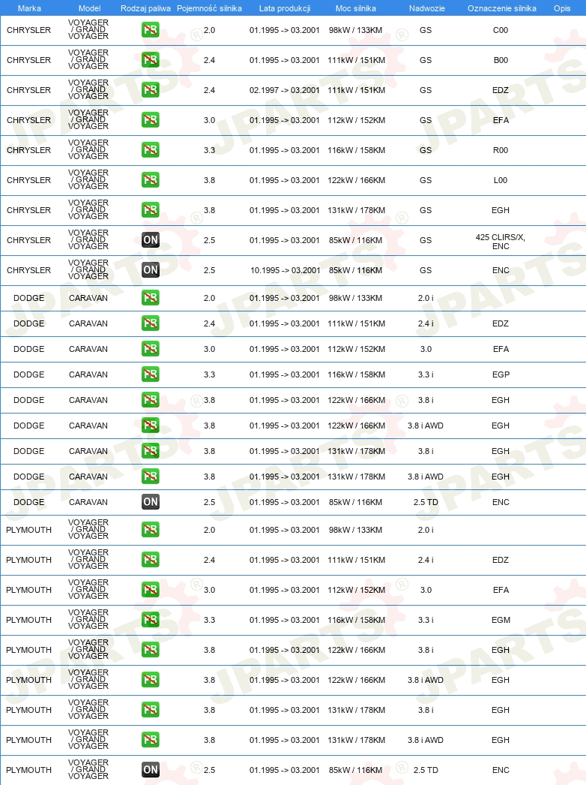
Task: Click PLYMOUTH in the EGM row
Action: coord(28,620)
